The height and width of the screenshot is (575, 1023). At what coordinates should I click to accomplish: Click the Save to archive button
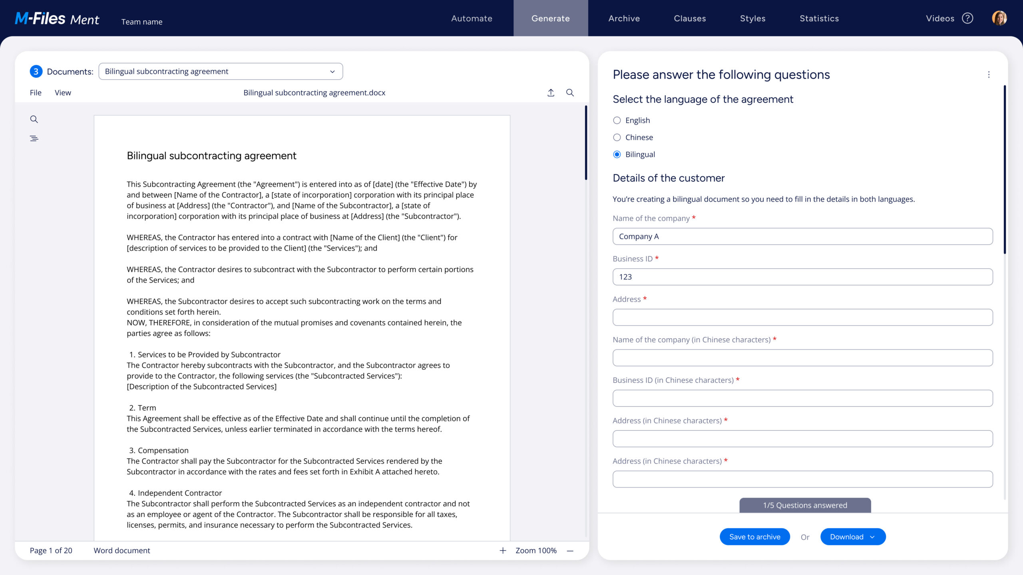click(754, 537)
